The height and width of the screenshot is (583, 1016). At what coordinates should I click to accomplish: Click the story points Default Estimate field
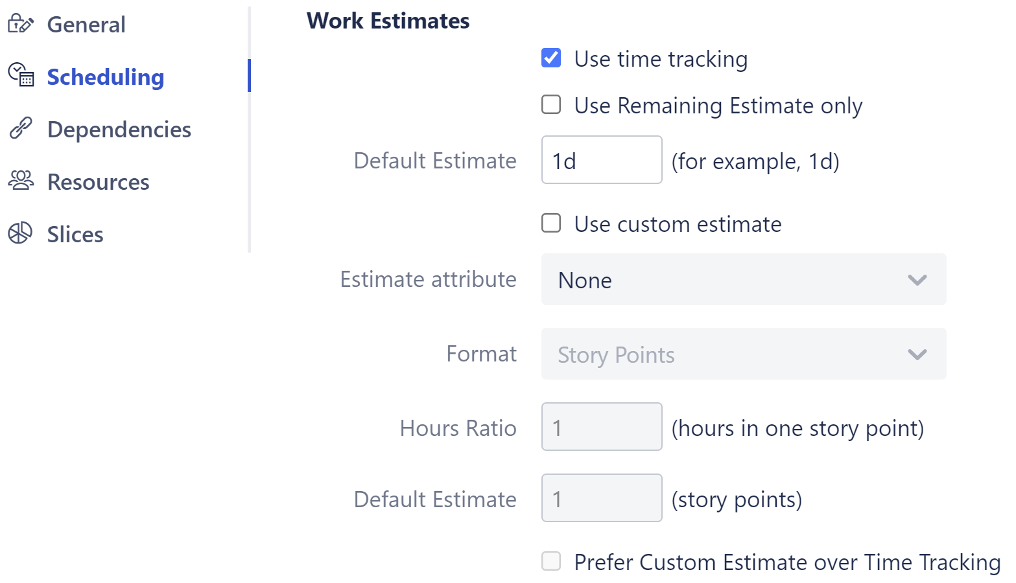pos(601,498)
